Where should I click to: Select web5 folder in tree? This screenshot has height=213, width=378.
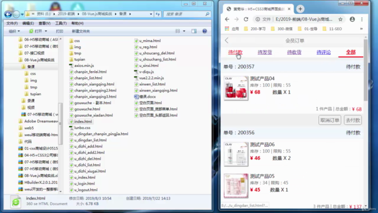point(26,128)
